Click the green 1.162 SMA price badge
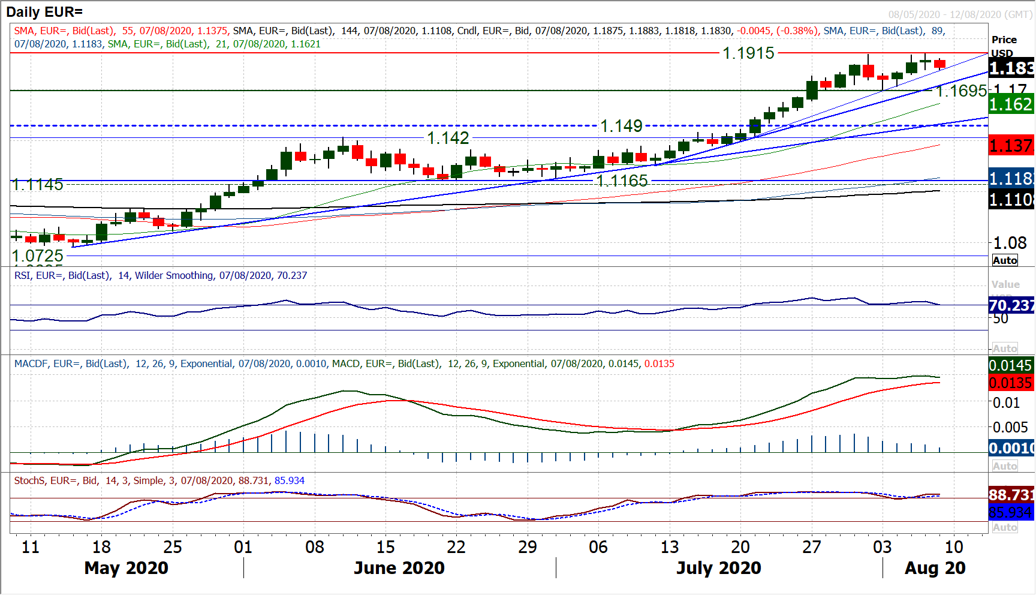This screenshot has height=595, width=1036. click(1011, 104)
